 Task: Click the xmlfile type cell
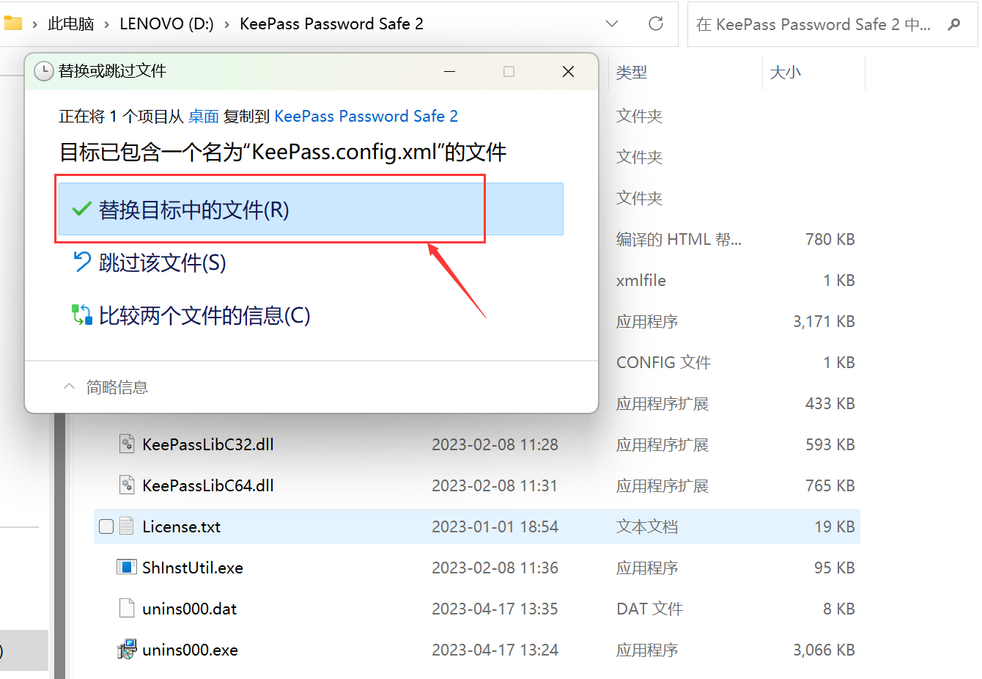(641, 280)
